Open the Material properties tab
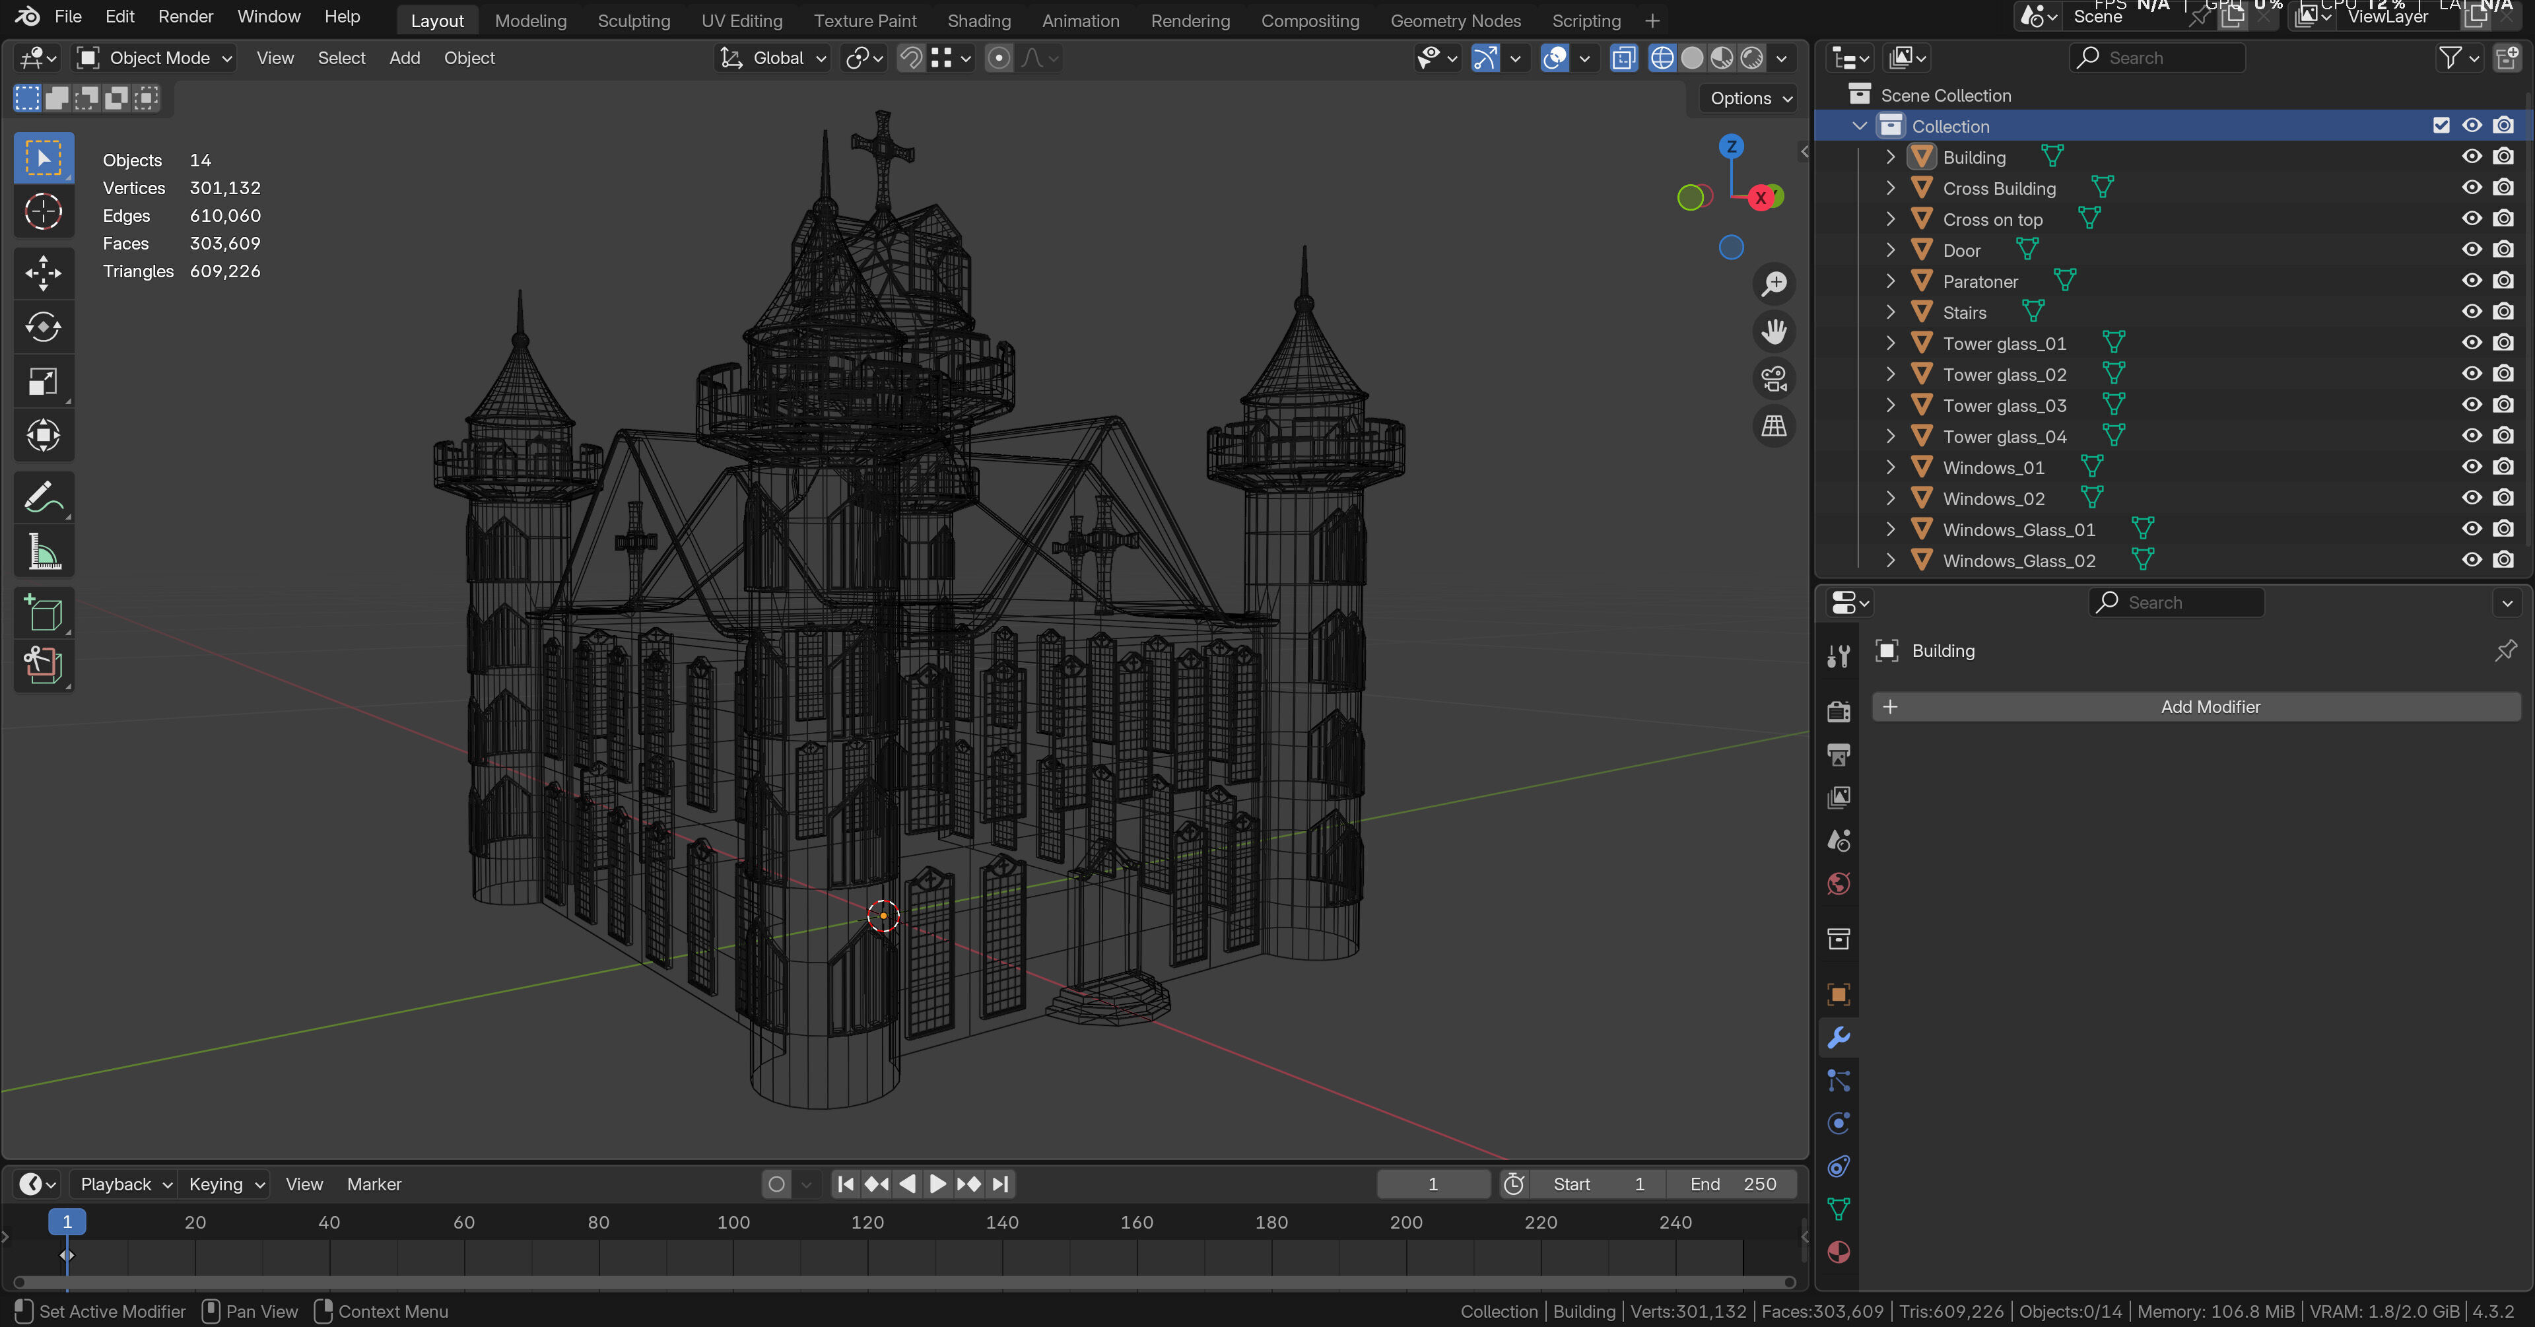Viewport: 2535px width, 1327px height. [1839, 1252]
